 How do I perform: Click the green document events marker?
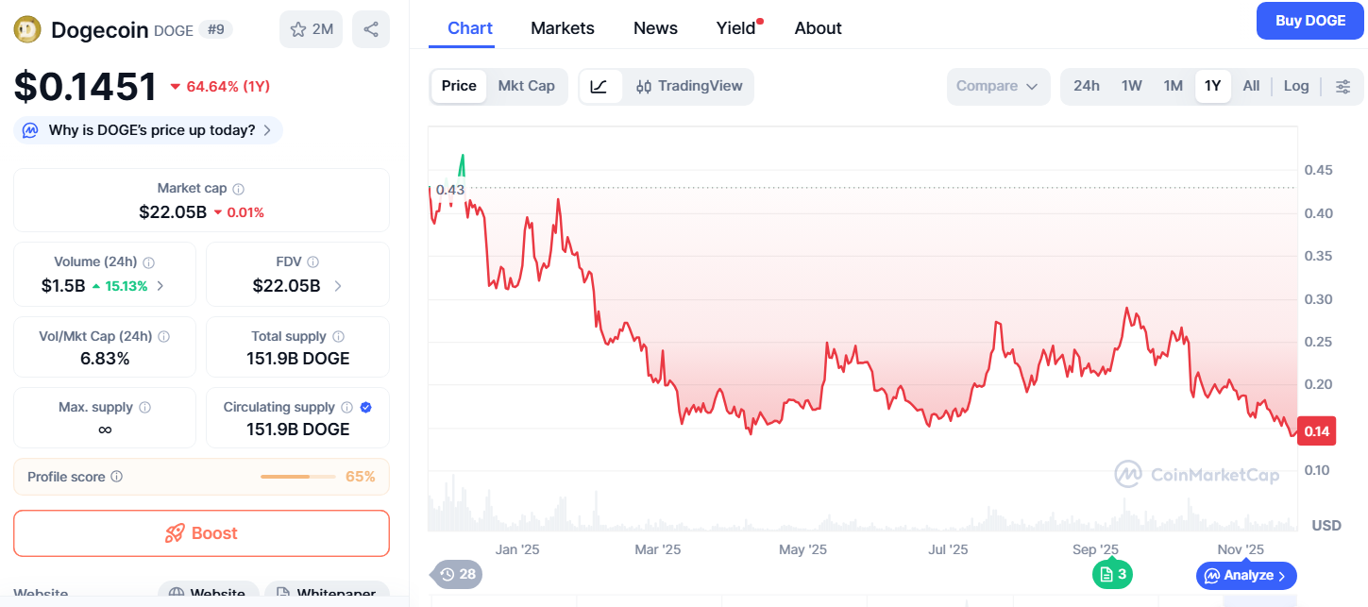(x=1112, y=574)
